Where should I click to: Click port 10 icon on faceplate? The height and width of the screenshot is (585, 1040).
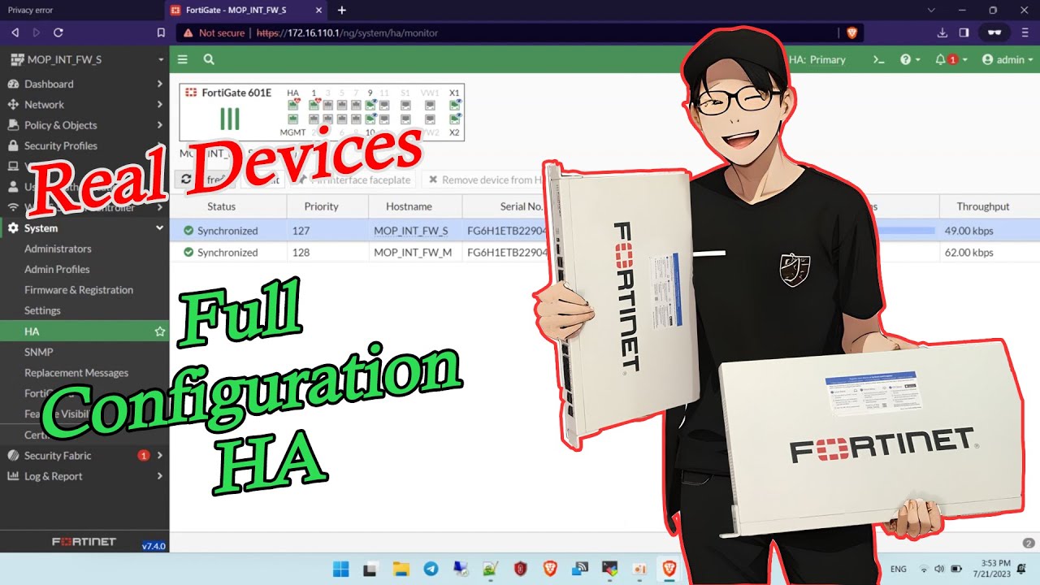click(370, 119)
